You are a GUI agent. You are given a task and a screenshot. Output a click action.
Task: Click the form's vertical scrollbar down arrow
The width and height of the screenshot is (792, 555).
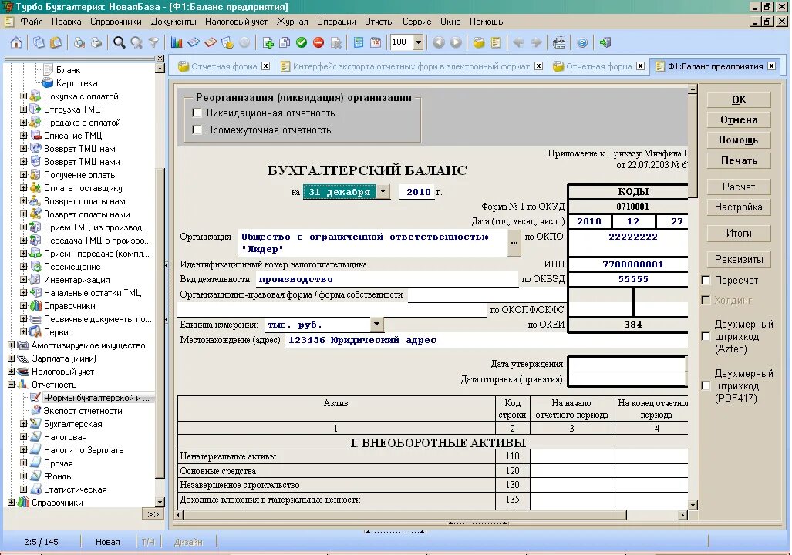693,504
